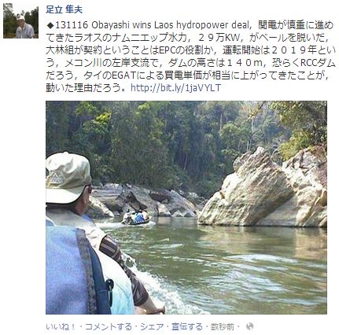The width and height of the screenshot is (339, 335).
Task: Click the distant boat in the photo
Action: click(137, 218)
